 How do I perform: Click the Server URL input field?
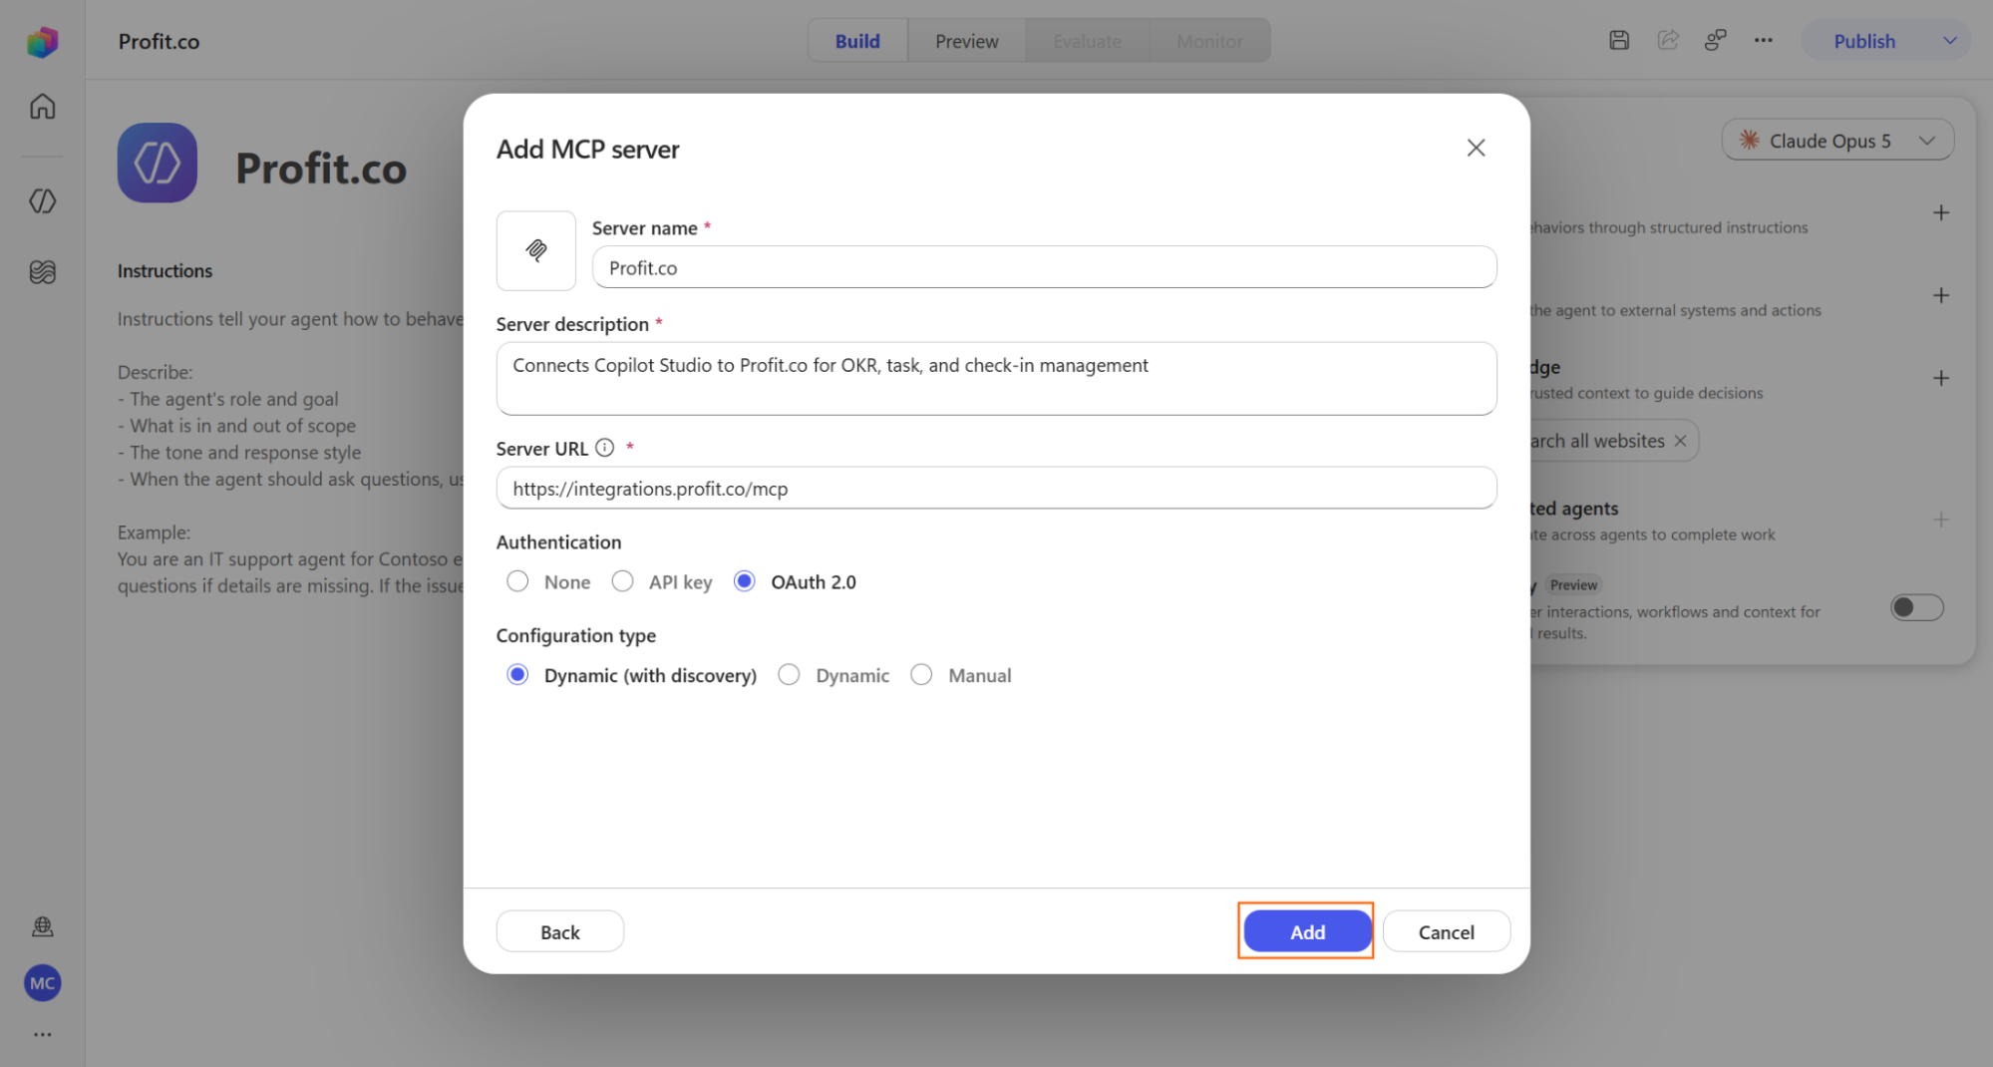click(996, 489)
